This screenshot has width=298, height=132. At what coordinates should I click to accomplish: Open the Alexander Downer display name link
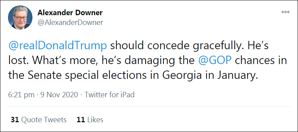point(70,13)
